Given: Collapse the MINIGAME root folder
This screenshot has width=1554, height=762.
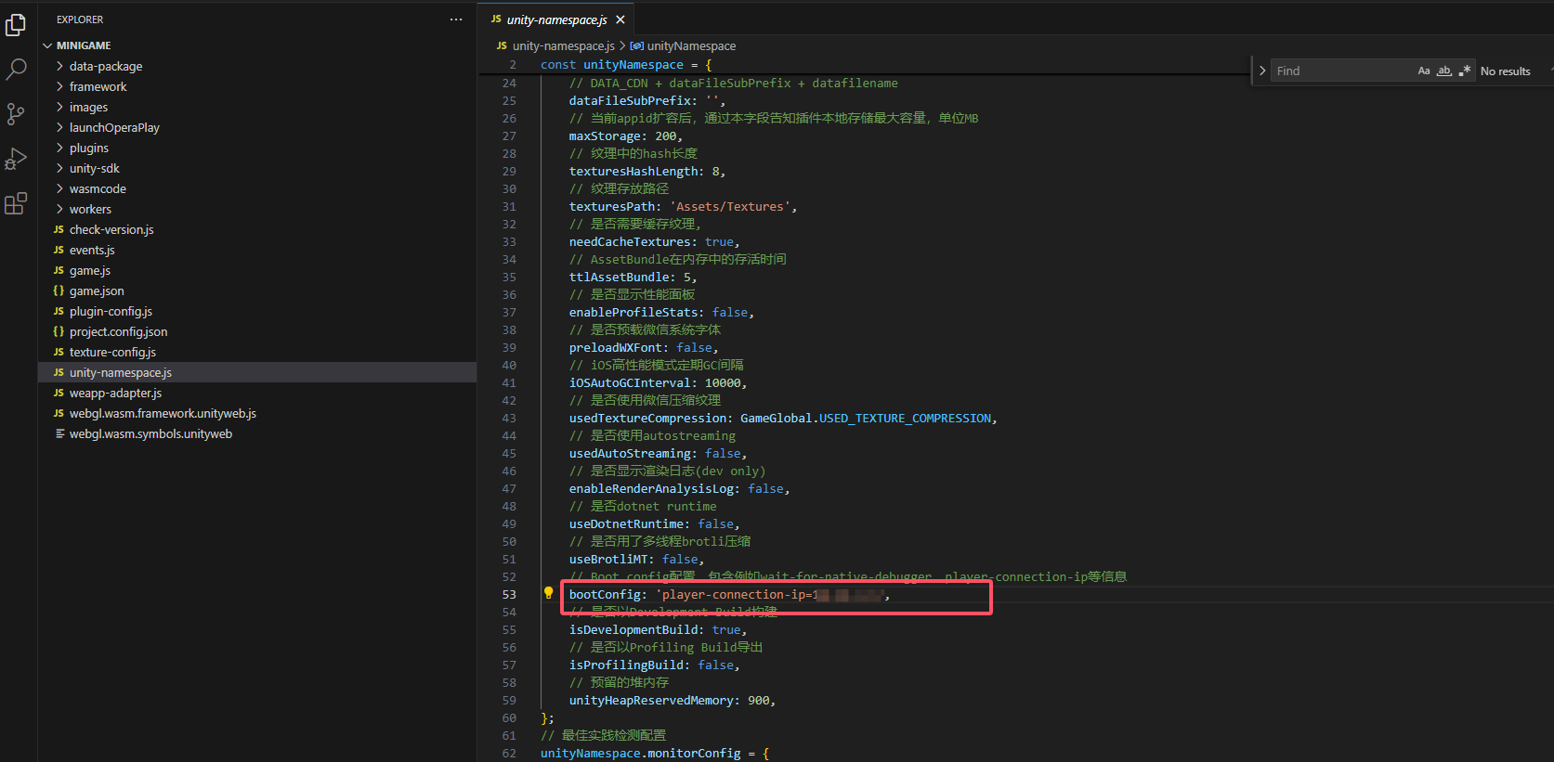Looking at the screenshot, I should coord(47,45).
